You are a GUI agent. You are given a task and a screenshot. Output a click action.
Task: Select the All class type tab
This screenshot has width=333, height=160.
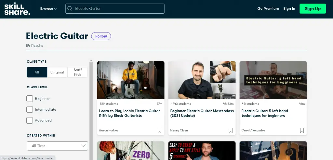click(x=37, y=72)
